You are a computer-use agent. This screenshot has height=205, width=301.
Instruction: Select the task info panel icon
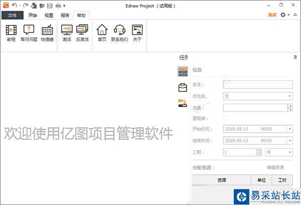point(183,72)
